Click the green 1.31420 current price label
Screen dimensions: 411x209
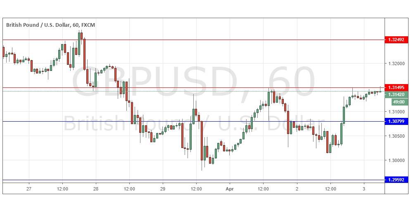click(397, 94)
